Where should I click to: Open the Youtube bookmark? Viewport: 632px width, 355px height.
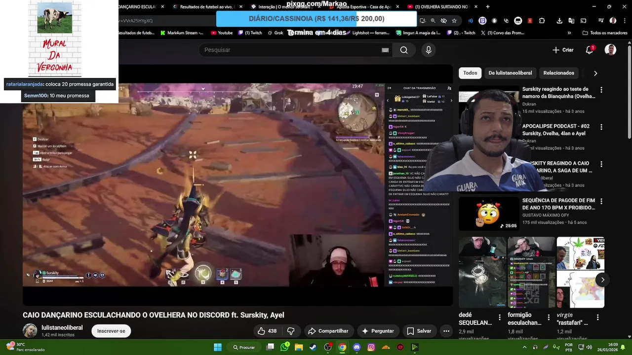pos(222,33)
